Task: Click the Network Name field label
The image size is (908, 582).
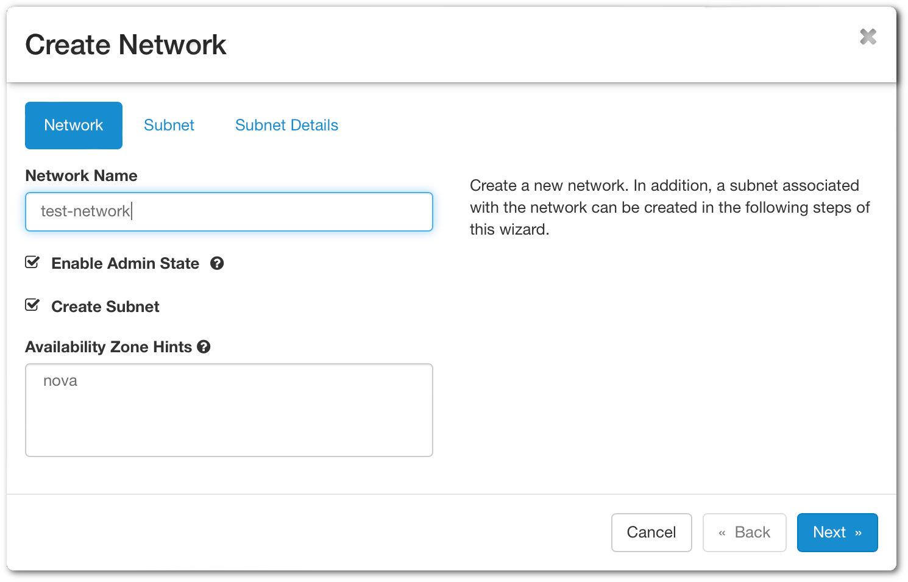Action: point(81,176)
